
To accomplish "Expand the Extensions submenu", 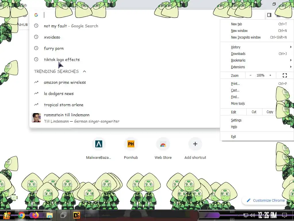I will (257, 67).
